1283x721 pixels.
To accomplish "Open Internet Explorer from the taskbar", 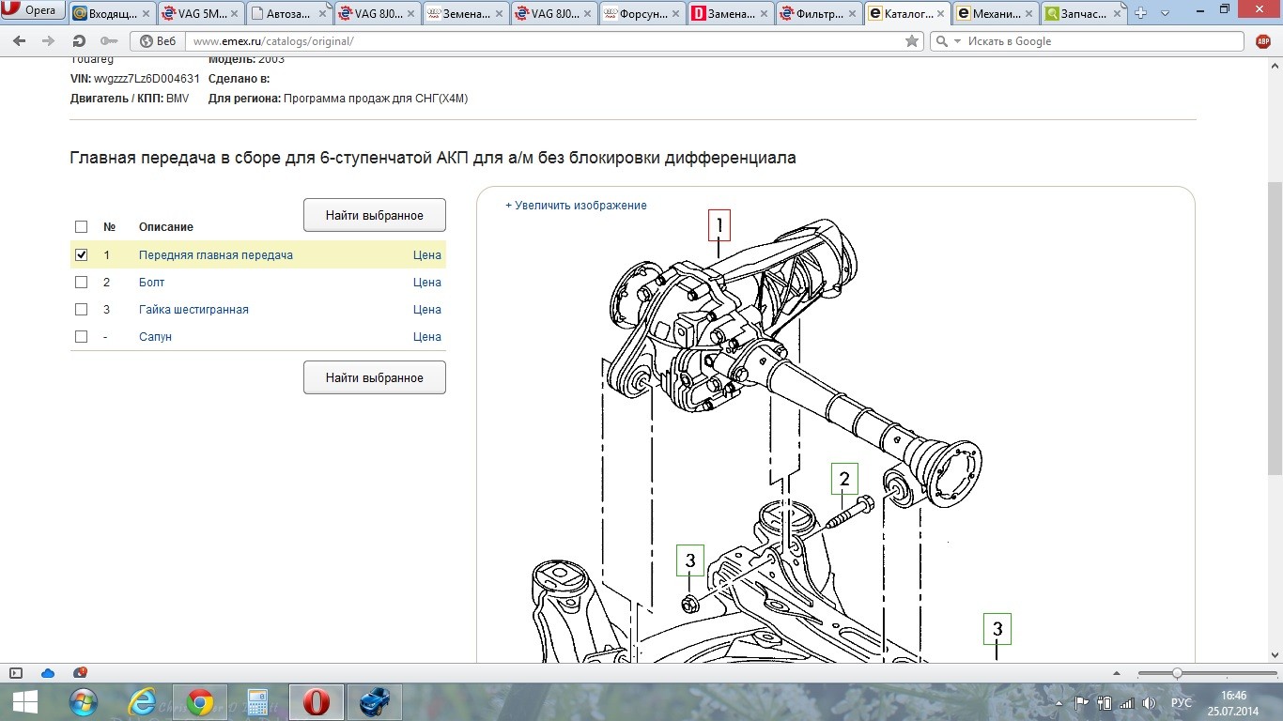I will pos(142,702).
